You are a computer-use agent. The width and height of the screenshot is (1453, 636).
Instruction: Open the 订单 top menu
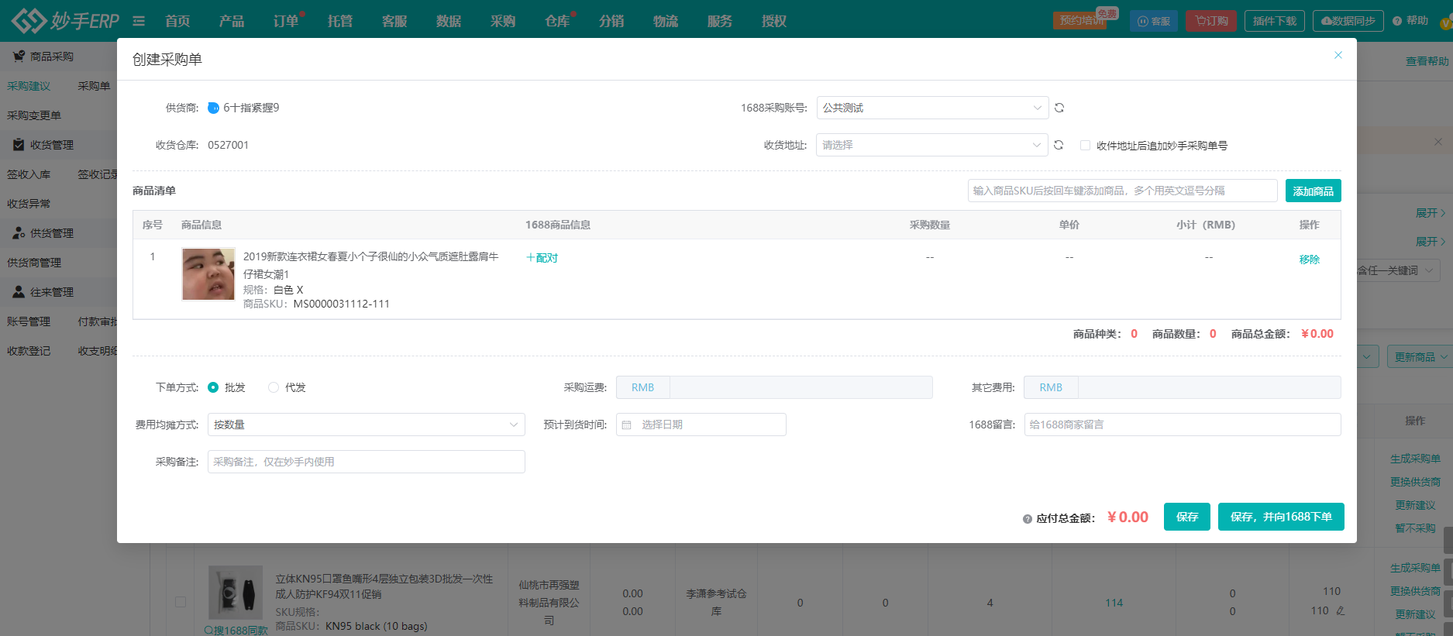pyautogui.click(x=286, y=21)
